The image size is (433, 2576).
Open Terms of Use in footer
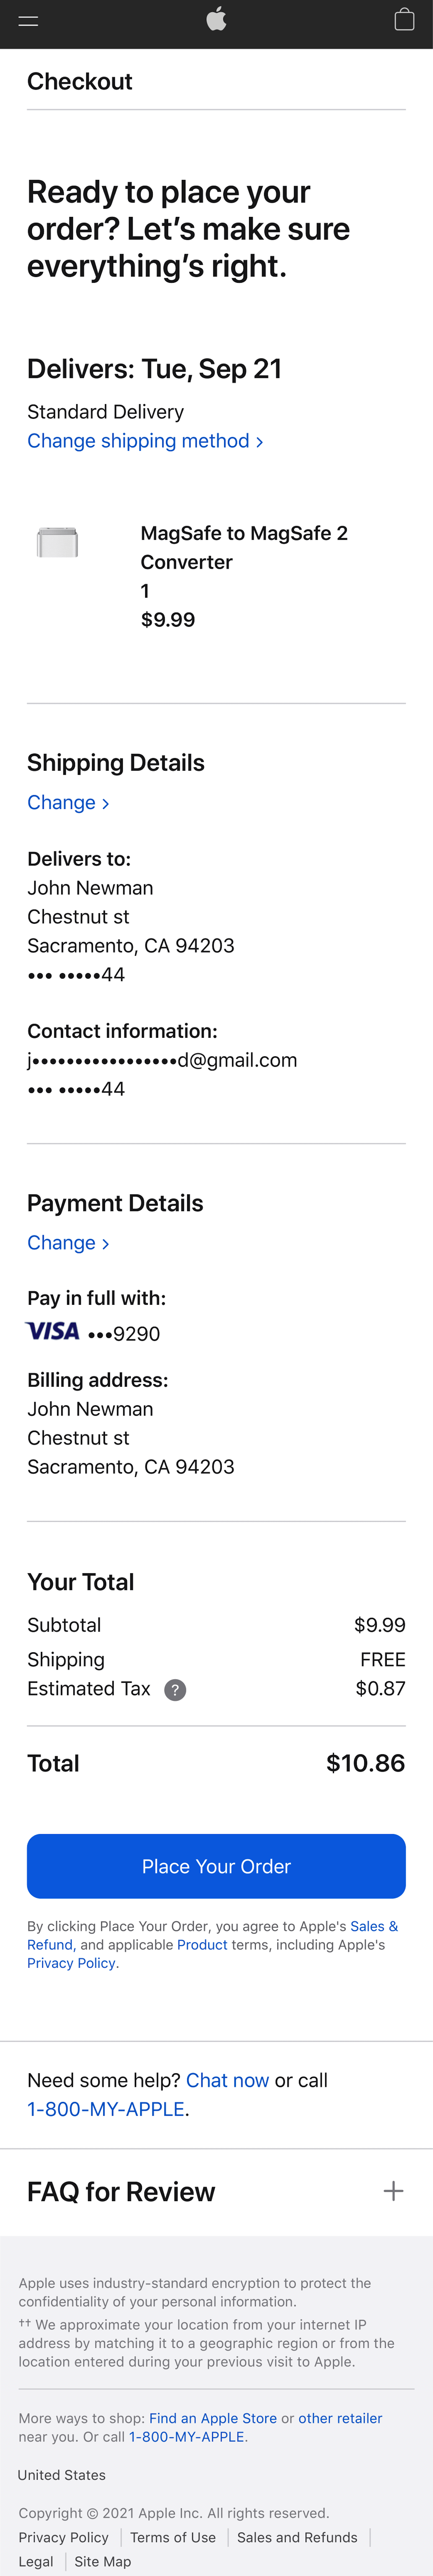173,2537
